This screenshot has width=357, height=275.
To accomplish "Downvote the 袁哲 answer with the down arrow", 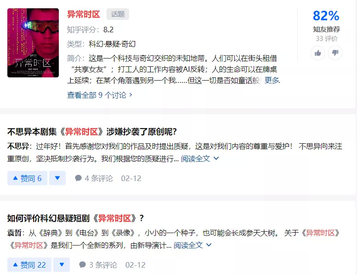I will click(62, 265).
